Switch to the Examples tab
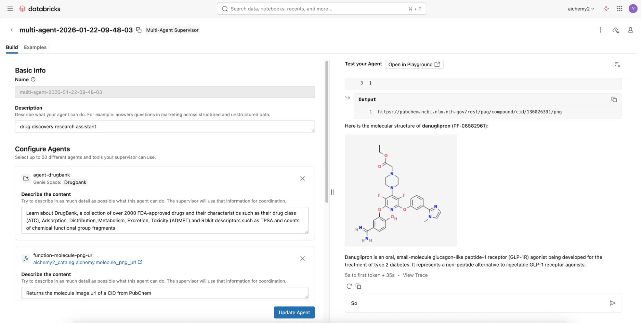Screen dimensions: 641x323 coord(35,47)
